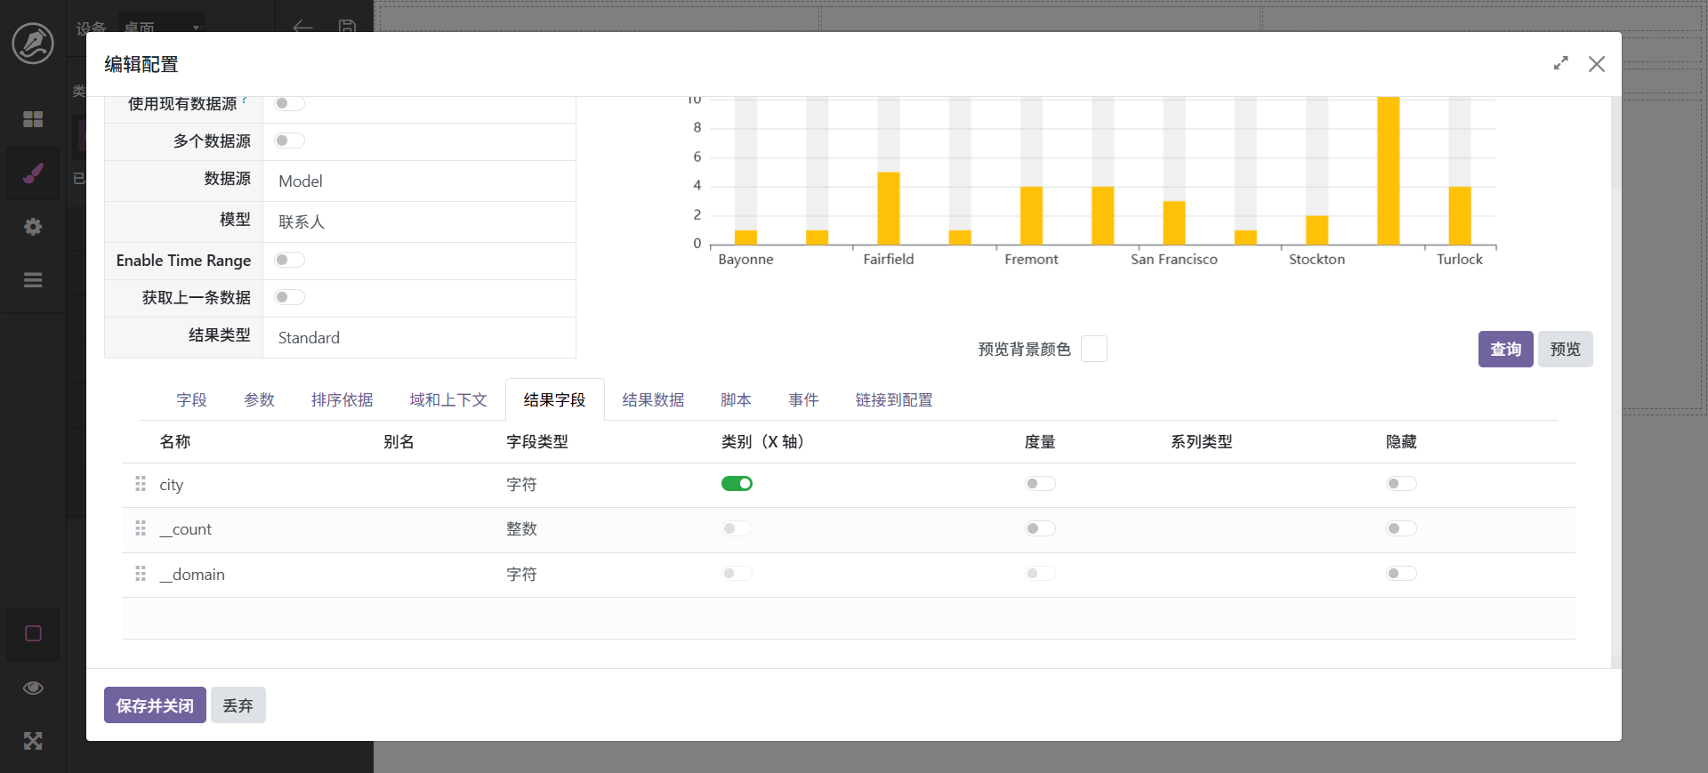The image size is (1708, 773).
Task: Disable the city 类别 (X 轴) toggle
Action: click(737, 484)
